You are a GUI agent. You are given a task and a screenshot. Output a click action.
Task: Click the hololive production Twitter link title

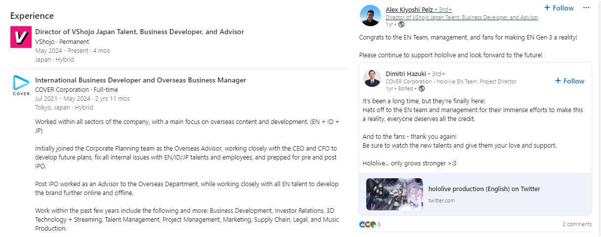click(484, 189)
